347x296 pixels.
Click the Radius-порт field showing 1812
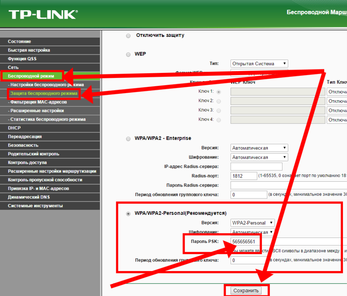244,176
